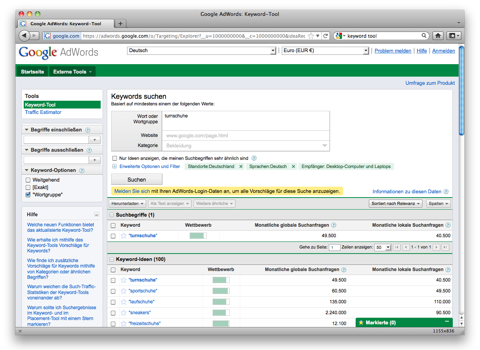Collapse the Suchbegriffe (1) section
Image resolution: width=480 pixels, height=350 pixels.
(112, 215)
